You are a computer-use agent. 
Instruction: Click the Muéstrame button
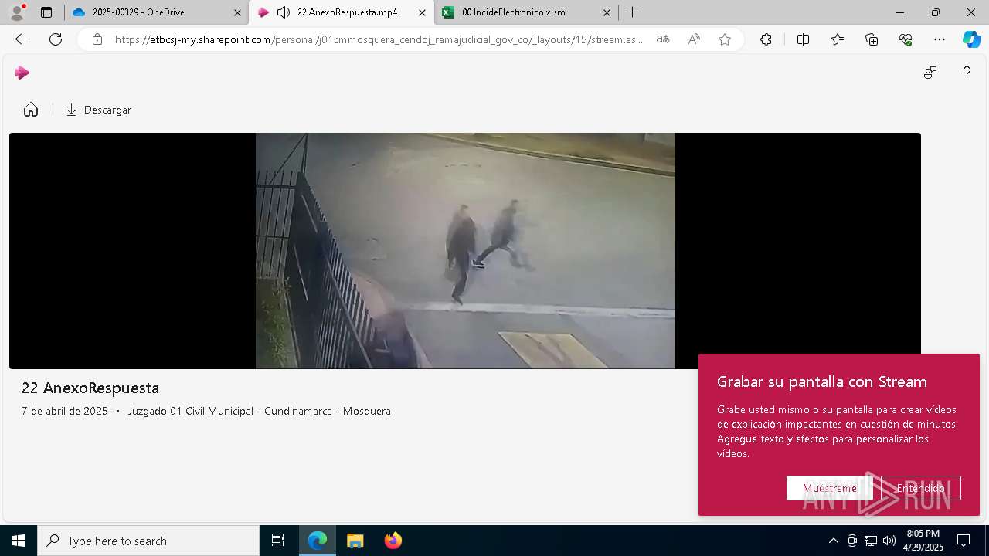click(x=829, y=488)
